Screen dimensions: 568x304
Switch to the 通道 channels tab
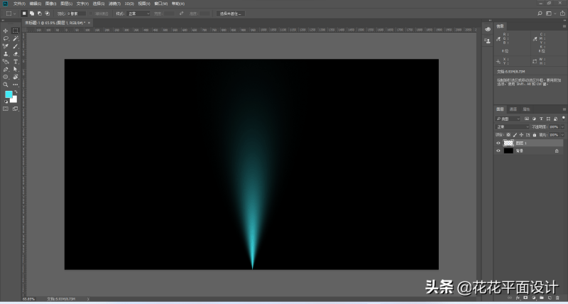click(513, 109)
